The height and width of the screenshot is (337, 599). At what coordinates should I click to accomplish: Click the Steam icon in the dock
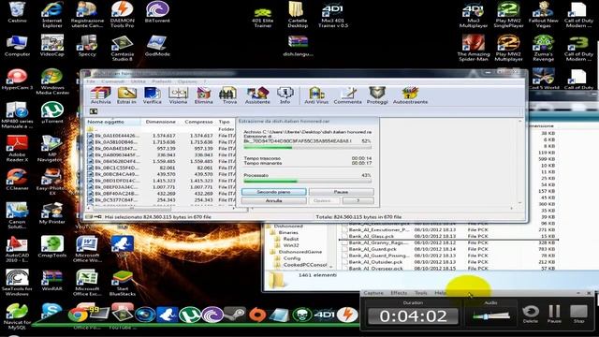pyautogui.click(x=234, y=315)
